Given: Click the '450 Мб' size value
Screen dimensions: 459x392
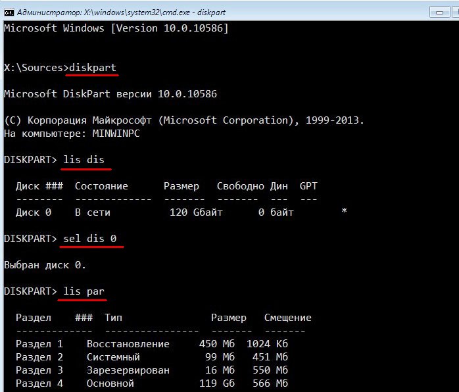Looking at the screenshot, I should pyautogui.click(x=216, y=344).
